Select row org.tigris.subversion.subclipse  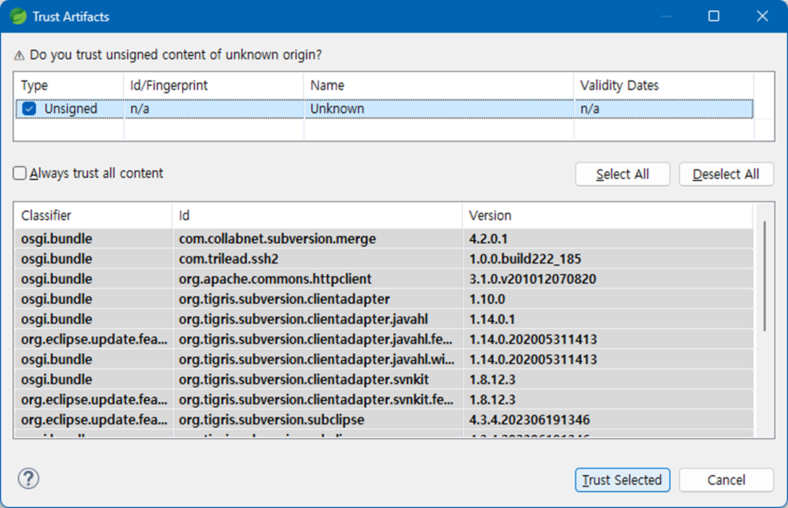[x=384, y=419]
